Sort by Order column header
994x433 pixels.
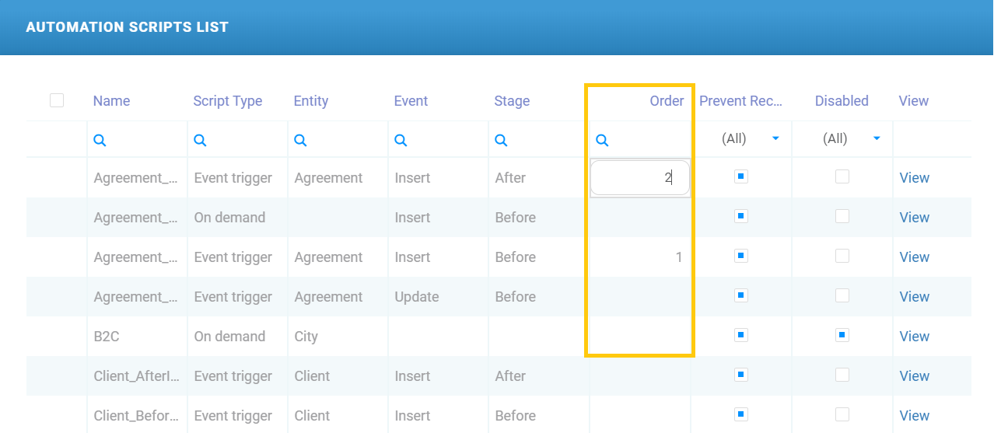[667, 101]
